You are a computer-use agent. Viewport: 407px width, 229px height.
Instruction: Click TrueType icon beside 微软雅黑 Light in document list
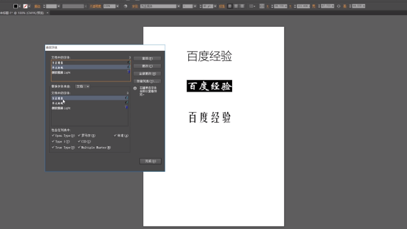click(128, 72)
